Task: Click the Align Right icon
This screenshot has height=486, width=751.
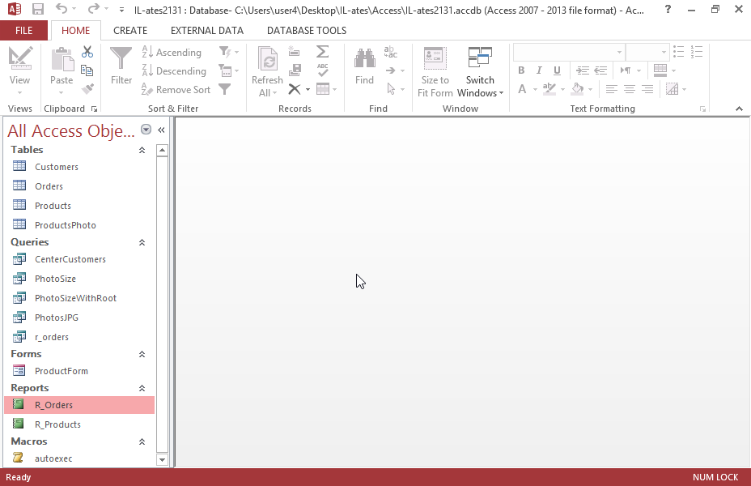Action: pos(647,89)
